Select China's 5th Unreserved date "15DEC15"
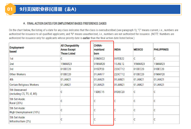This screenshot has width=191, height=129. tap(99, 92)
